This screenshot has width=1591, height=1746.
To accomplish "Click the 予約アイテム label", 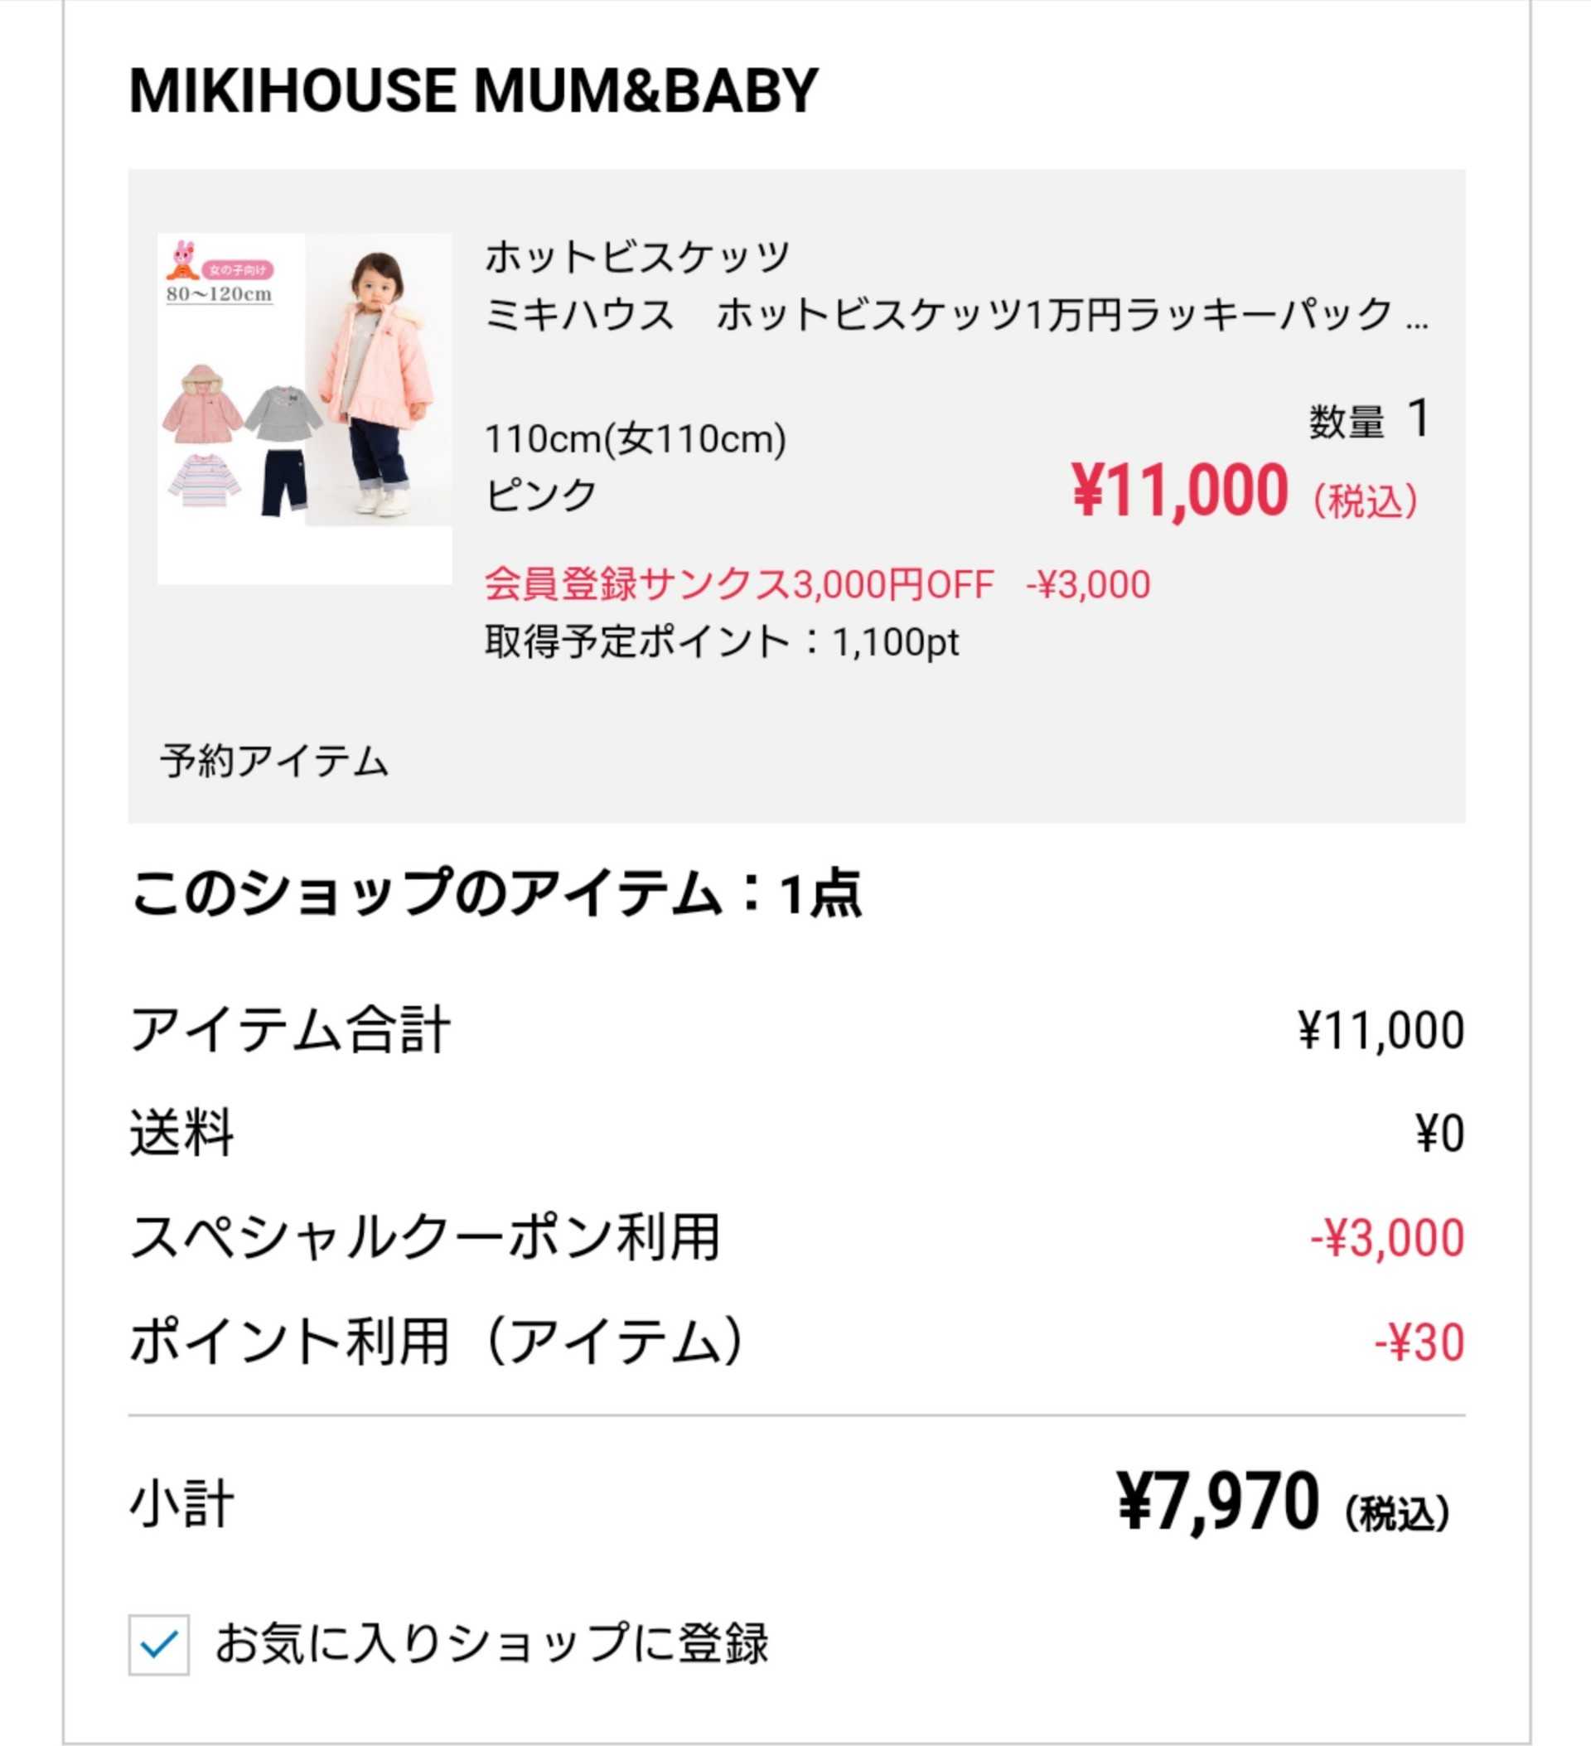I will coord(273,762).
